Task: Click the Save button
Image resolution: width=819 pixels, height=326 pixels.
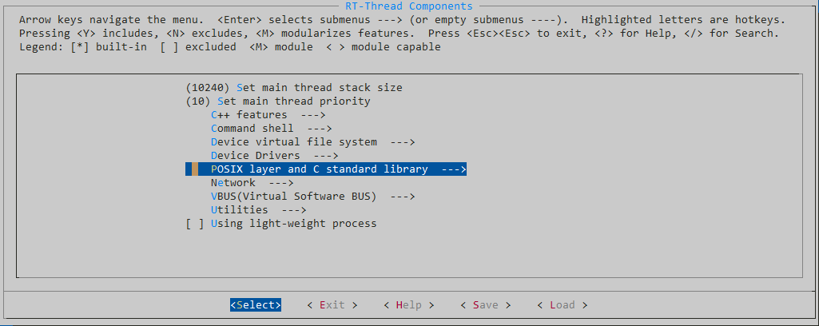Action: (485, 304)
